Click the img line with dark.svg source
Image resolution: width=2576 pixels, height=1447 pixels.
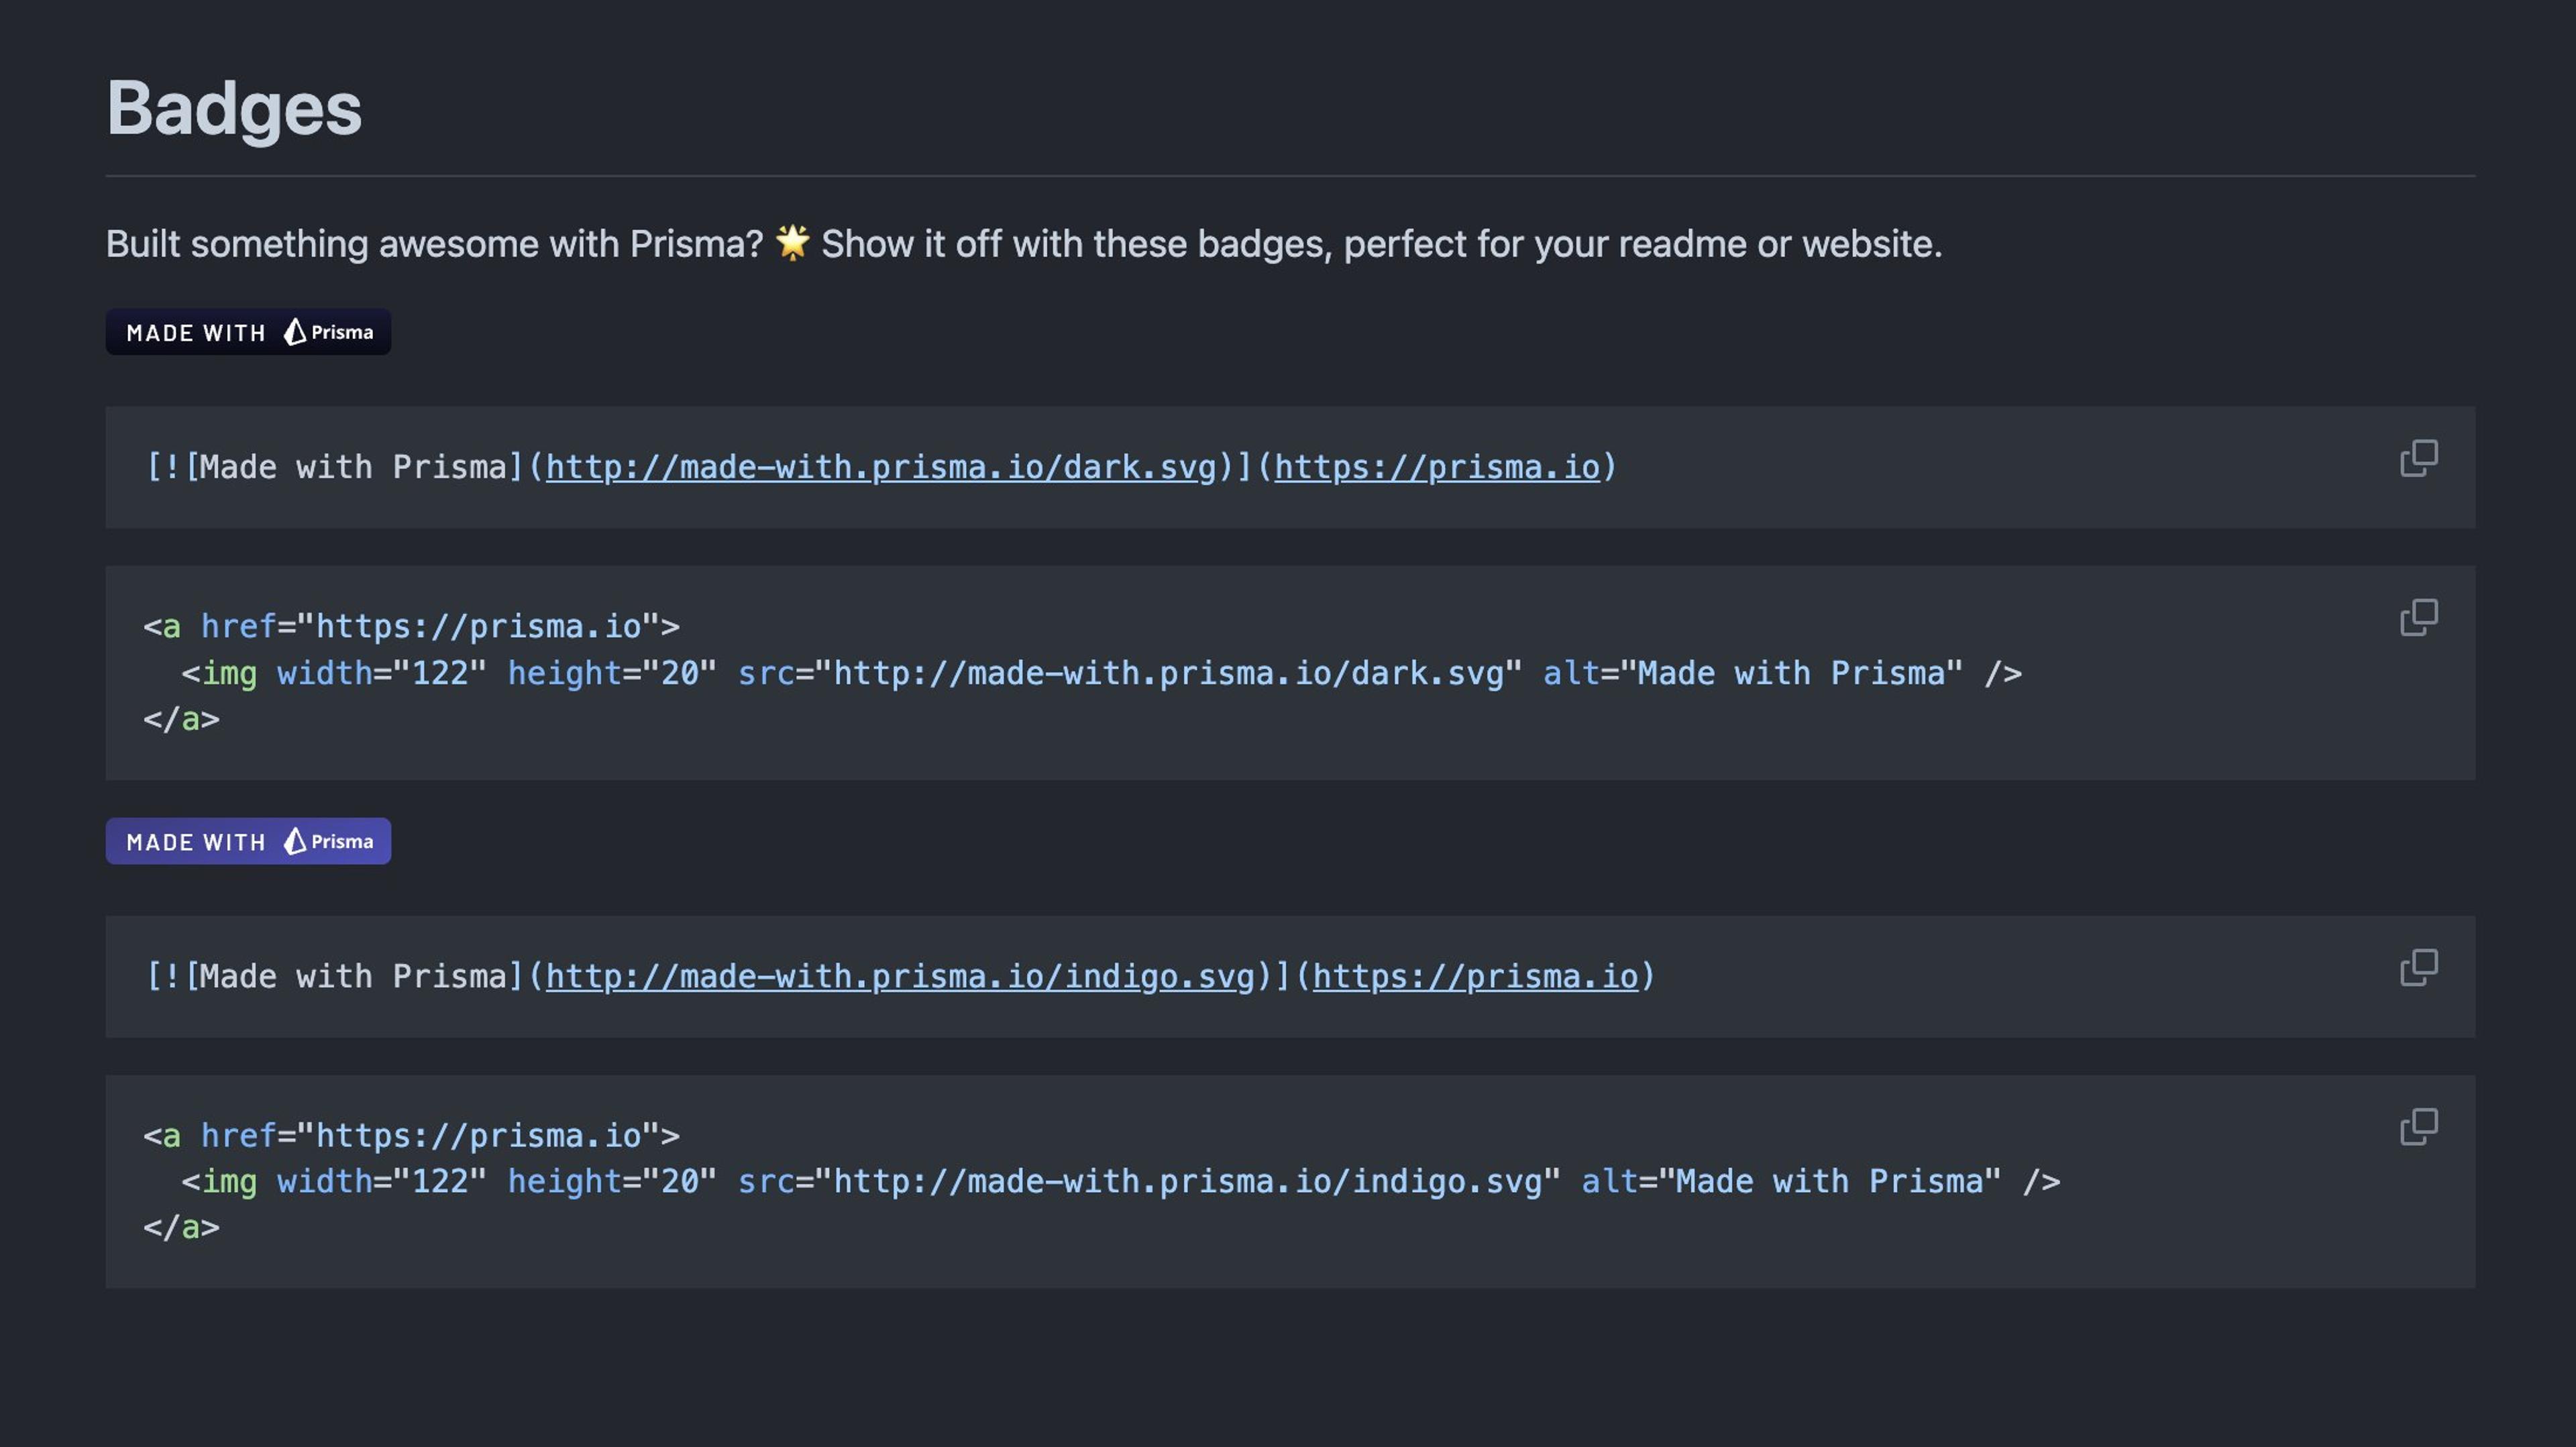click(1100, 673)
